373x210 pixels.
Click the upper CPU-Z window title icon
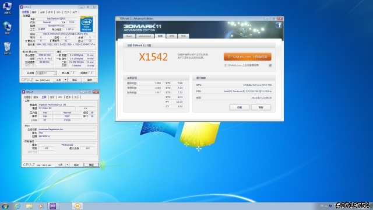[22, 7]
